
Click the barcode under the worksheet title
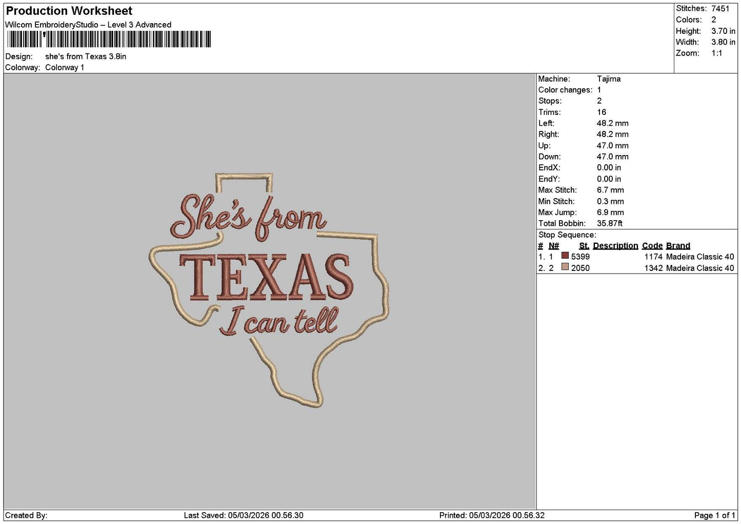(108, 40)
